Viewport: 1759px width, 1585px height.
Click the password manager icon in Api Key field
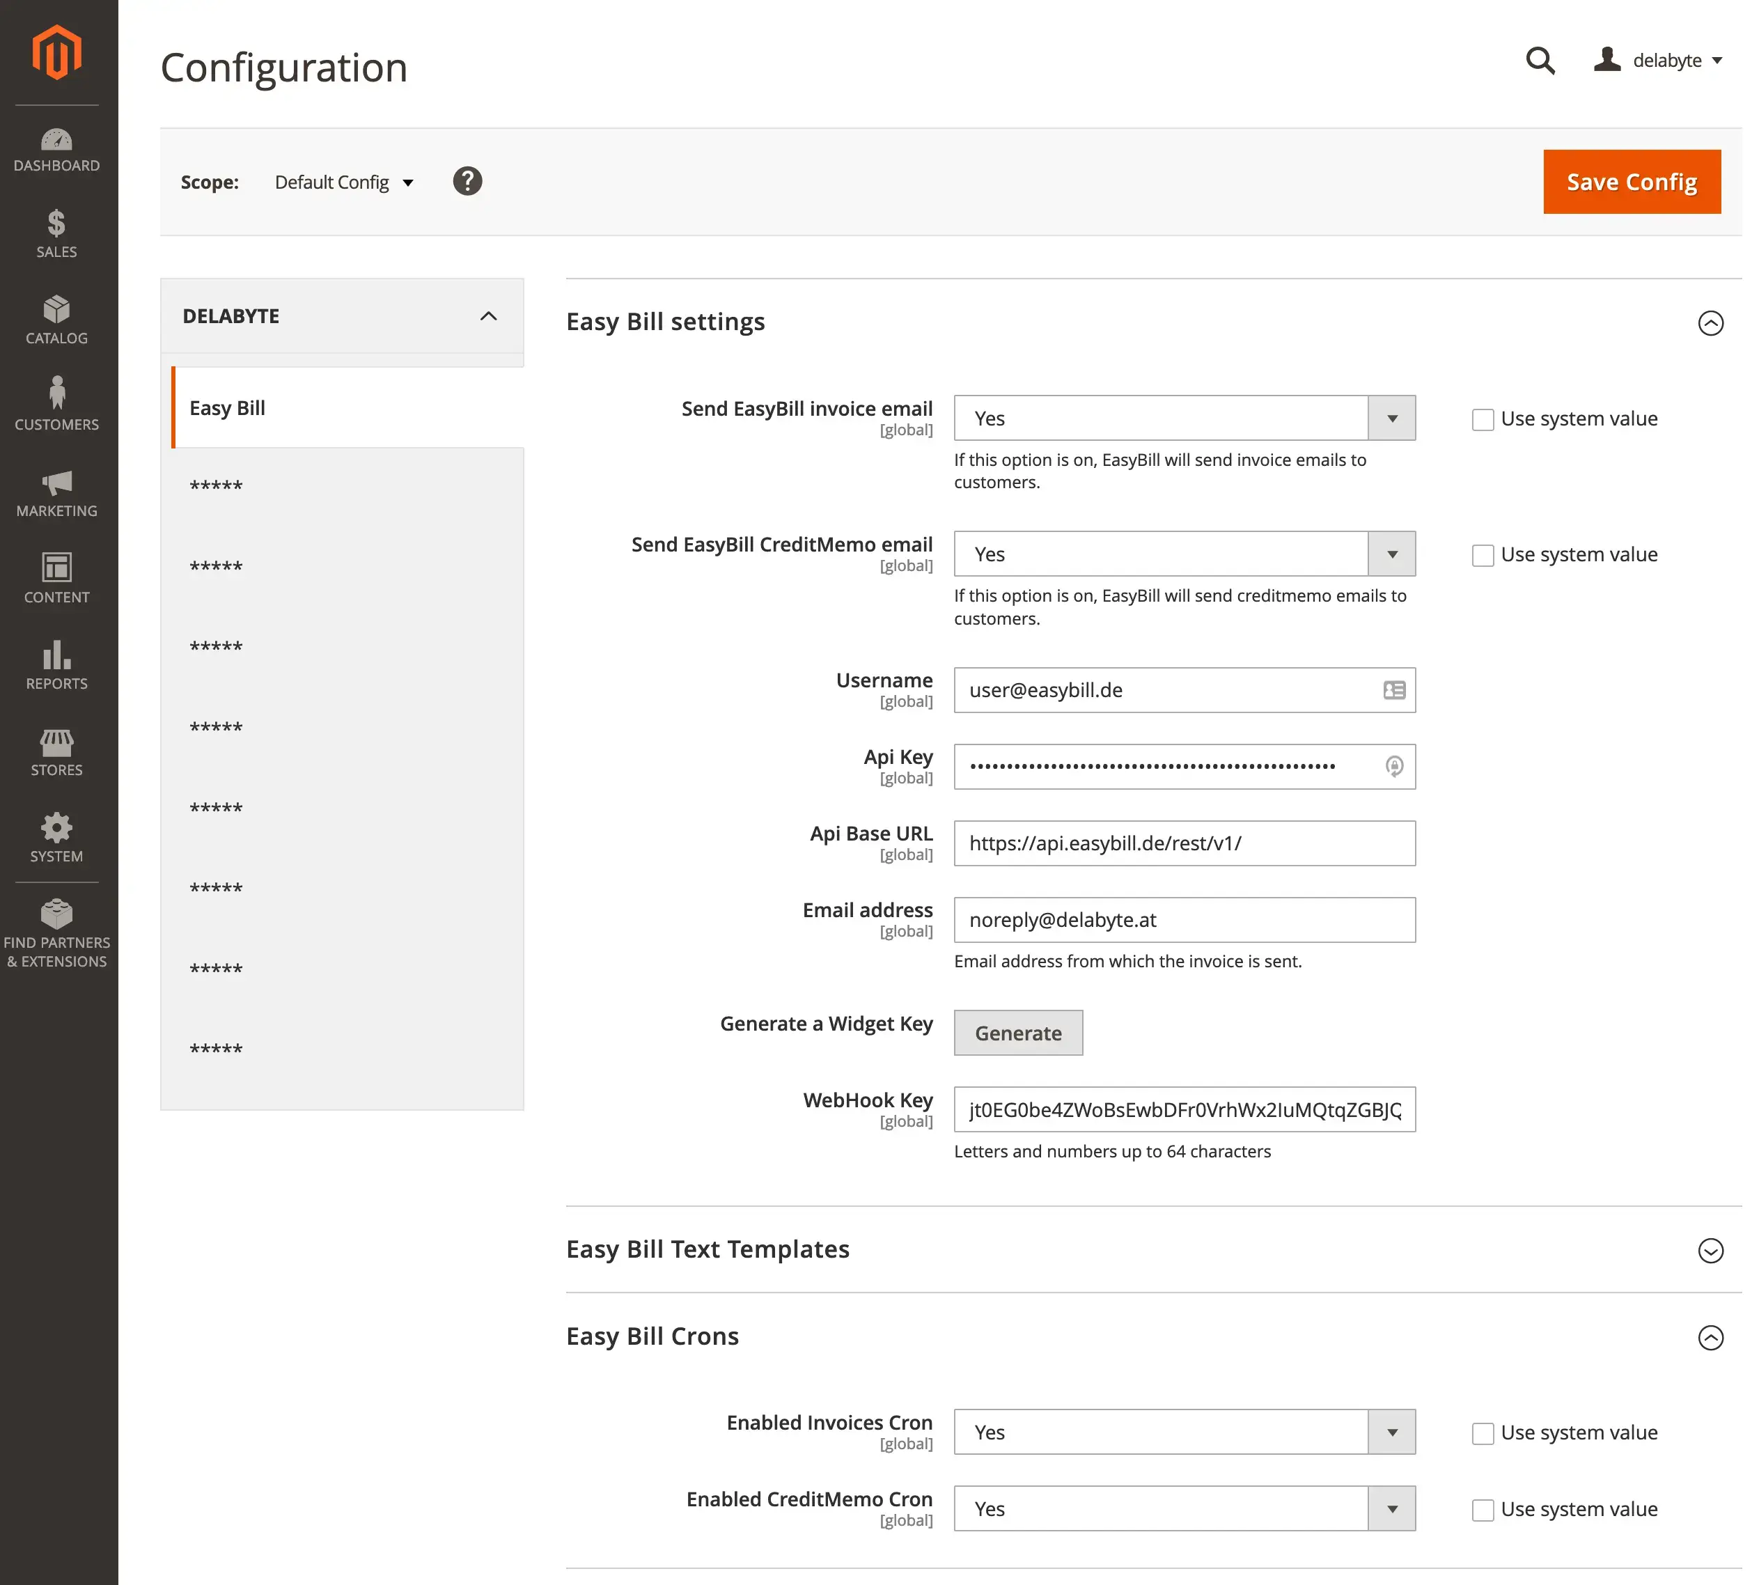[1393, 766]
